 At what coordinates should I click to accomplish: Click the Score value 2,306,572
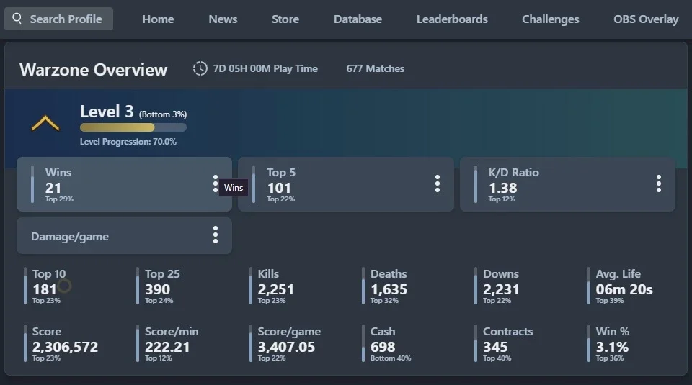(x=66, y=347)
